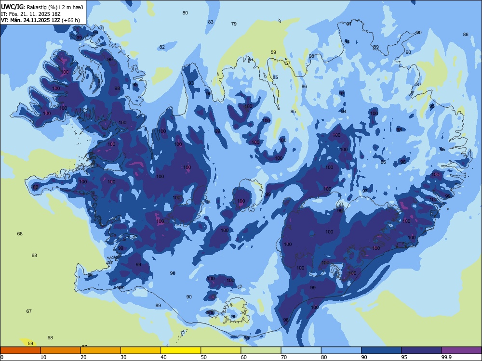Select the orange 10–20 legend color block
Screen dimensions: 482x361
click(x=61, y=350)
